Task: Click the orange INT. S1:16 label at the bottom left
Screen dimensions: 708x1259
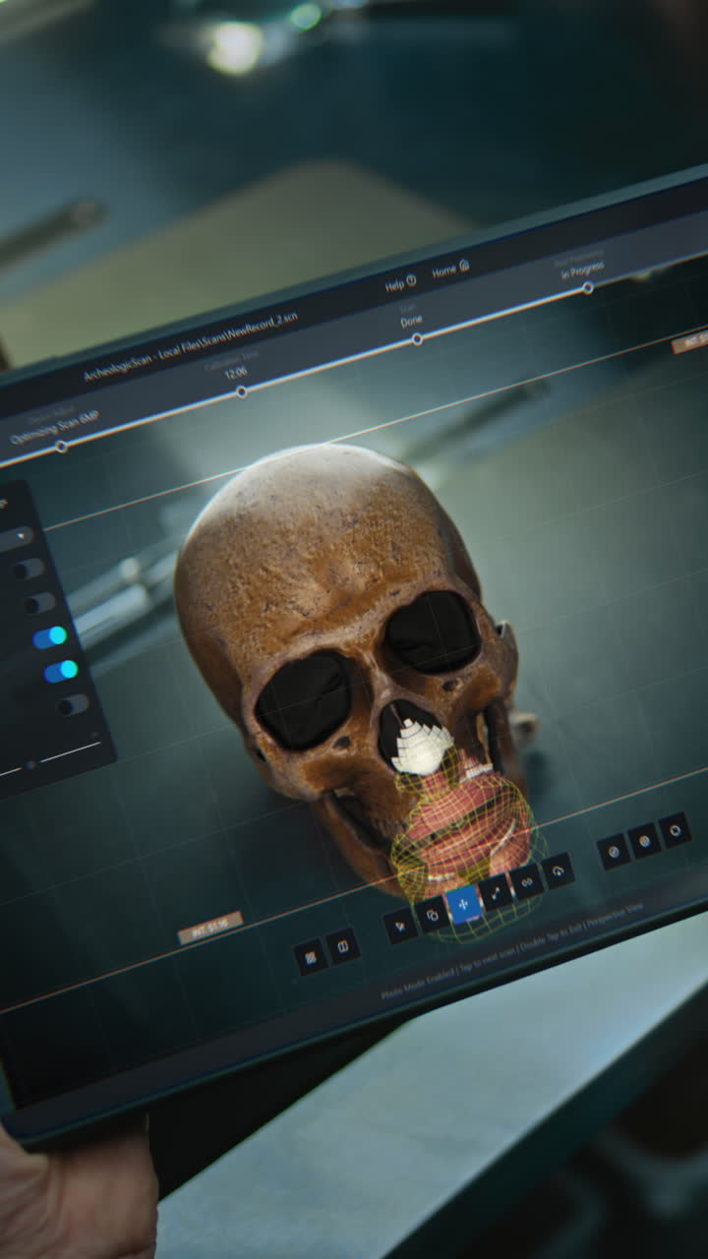Action: [x=210, y=928]
